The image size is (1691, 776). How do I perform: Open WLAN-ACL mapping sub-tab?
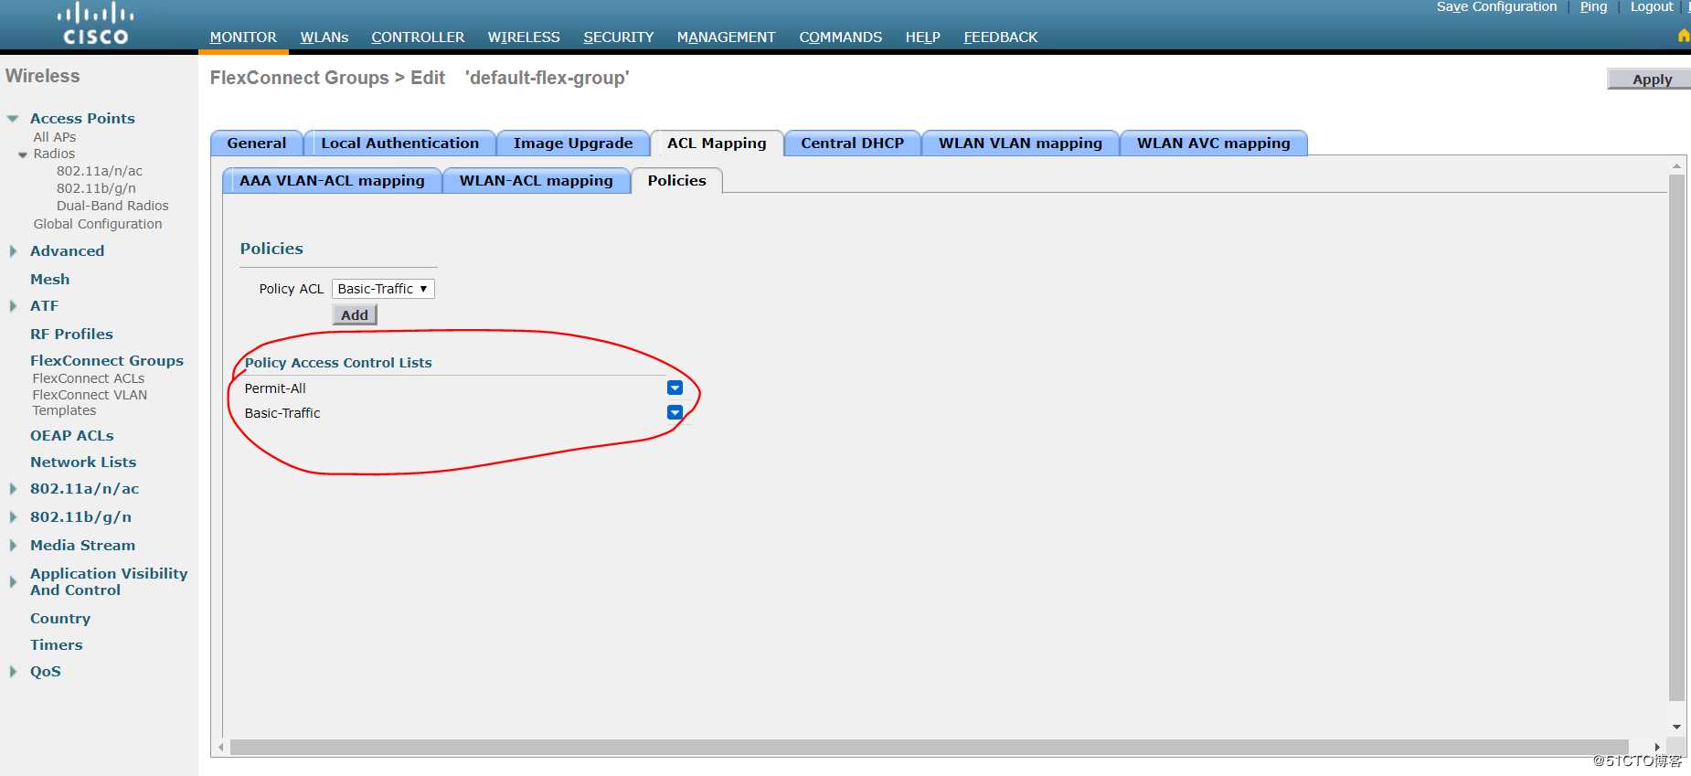click(x=536, y=181)
